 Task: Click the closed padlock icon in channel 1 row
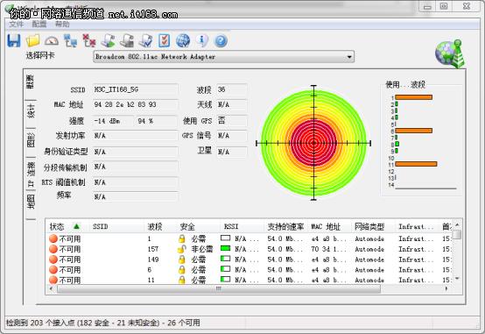[x=182, y=238]
